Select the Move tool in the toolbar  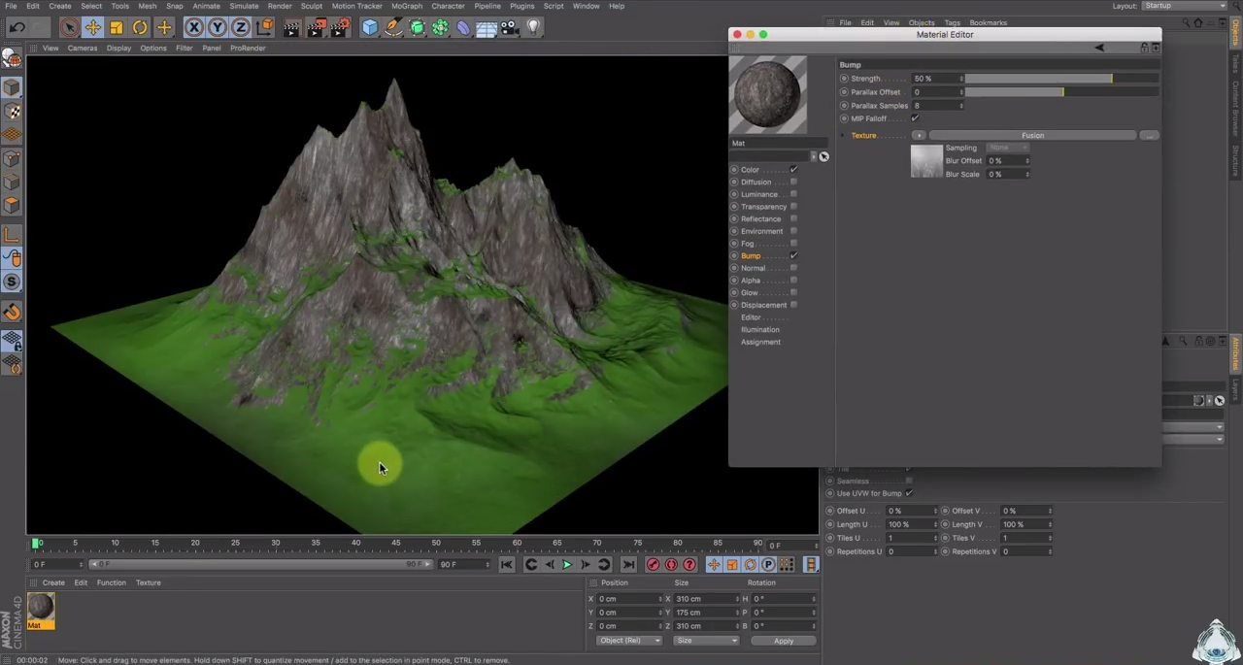(92, 27)
